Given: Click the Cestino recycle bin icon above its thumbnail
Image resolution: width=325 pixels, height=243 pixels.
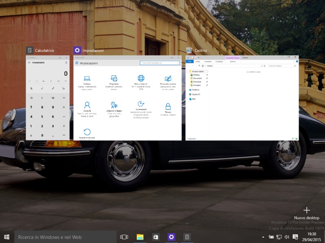Looking at the screenshot, I should (x=189, y=50).
